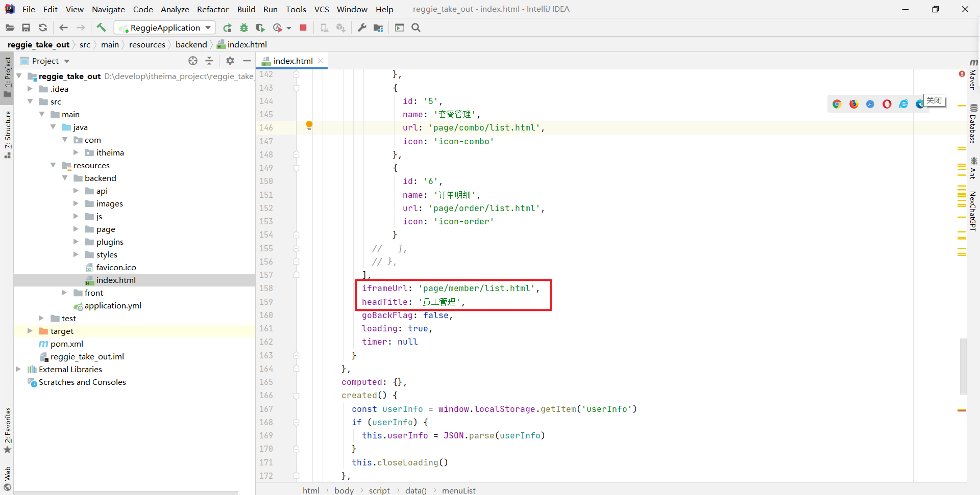Open the Maven tool window
Viewport: 980px width, 495px height.
(x=973, y=74)
